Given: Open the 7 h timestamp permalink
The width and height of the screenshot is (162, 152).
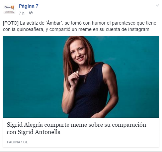Looking at the screenshot, I should click(x=22, y=13).
